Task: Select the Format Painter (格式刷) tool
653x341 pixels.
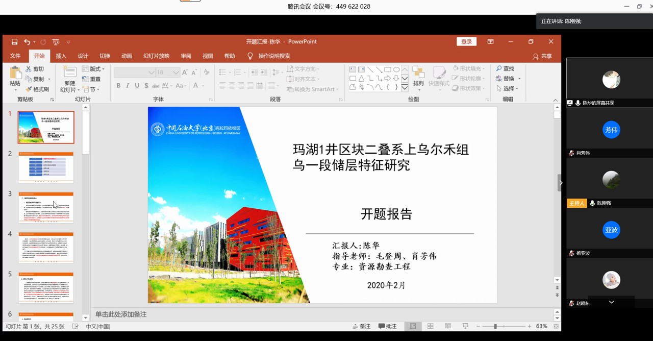Action: click(x=38, y=89)
